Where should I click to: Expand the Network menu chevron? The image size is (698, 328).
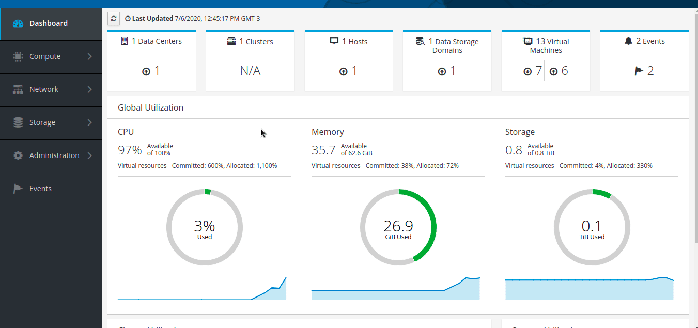[x=89, y=89]
